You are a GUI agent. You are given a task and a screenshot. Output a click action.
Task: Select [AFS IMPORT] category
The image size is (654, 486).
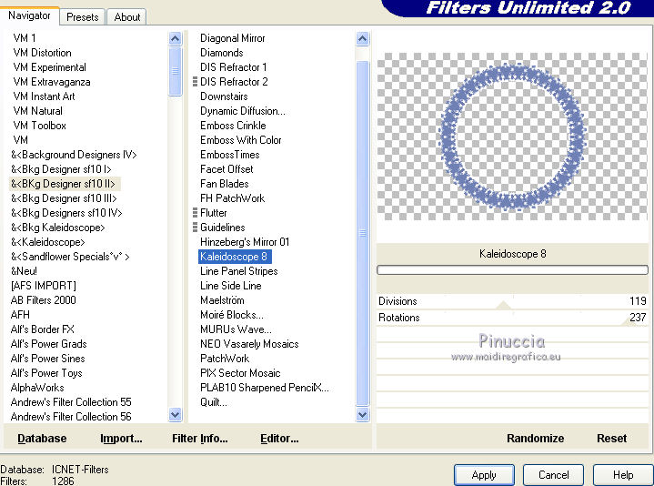point(44,286)
